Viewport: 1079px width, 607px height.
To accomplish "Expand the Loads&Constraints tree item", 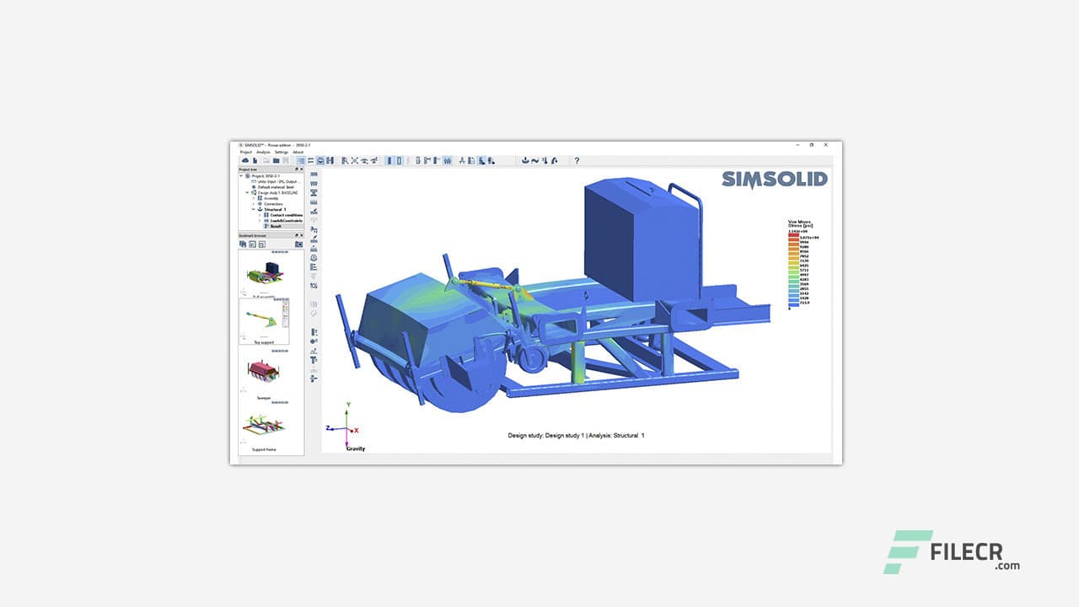I will tap(260, 220).
